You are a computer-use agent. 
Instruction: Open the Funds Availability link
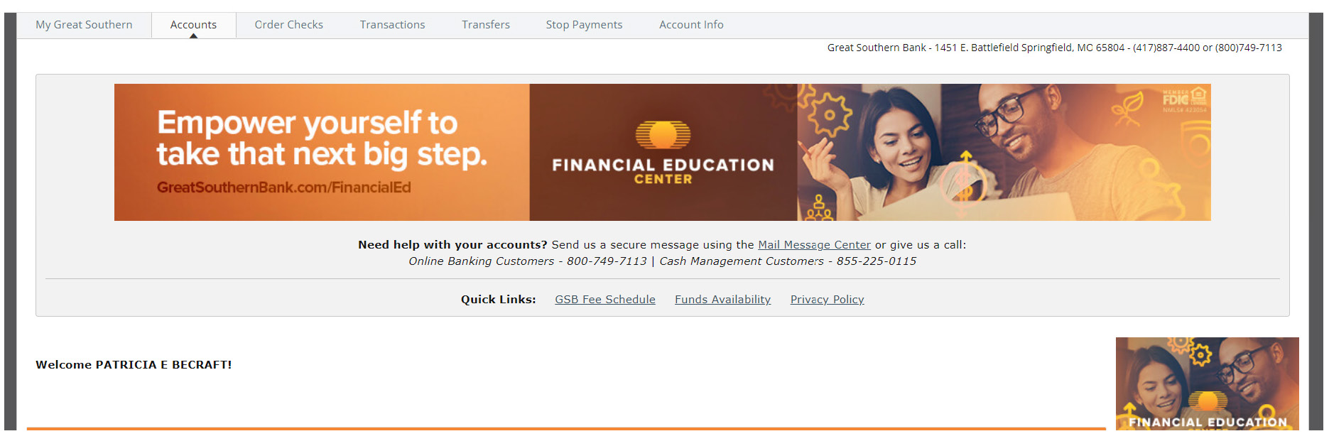pyautogui.click(x=722, y=300)
